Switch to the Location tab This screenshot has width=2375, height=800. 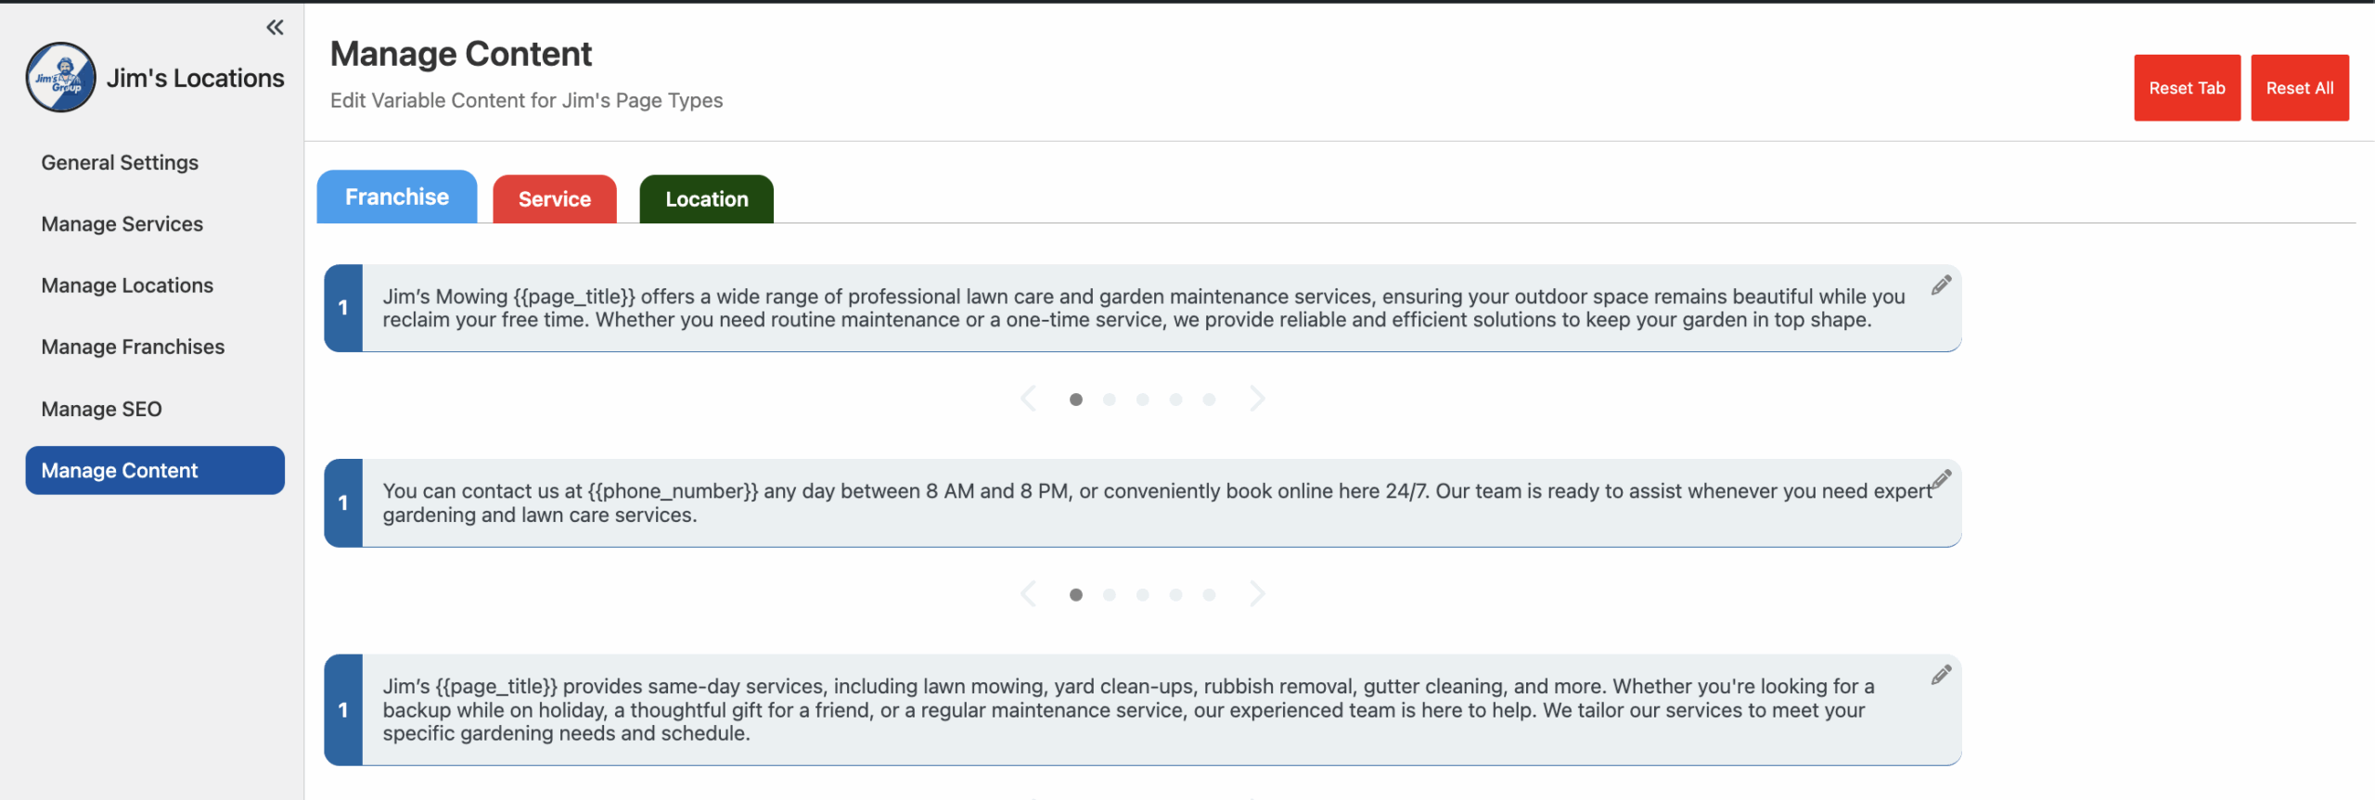(706, 199)
